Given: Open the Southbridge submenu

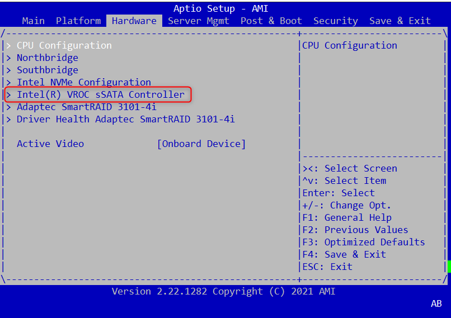Looking at the screenshot, I should click(x=48, y=70).
